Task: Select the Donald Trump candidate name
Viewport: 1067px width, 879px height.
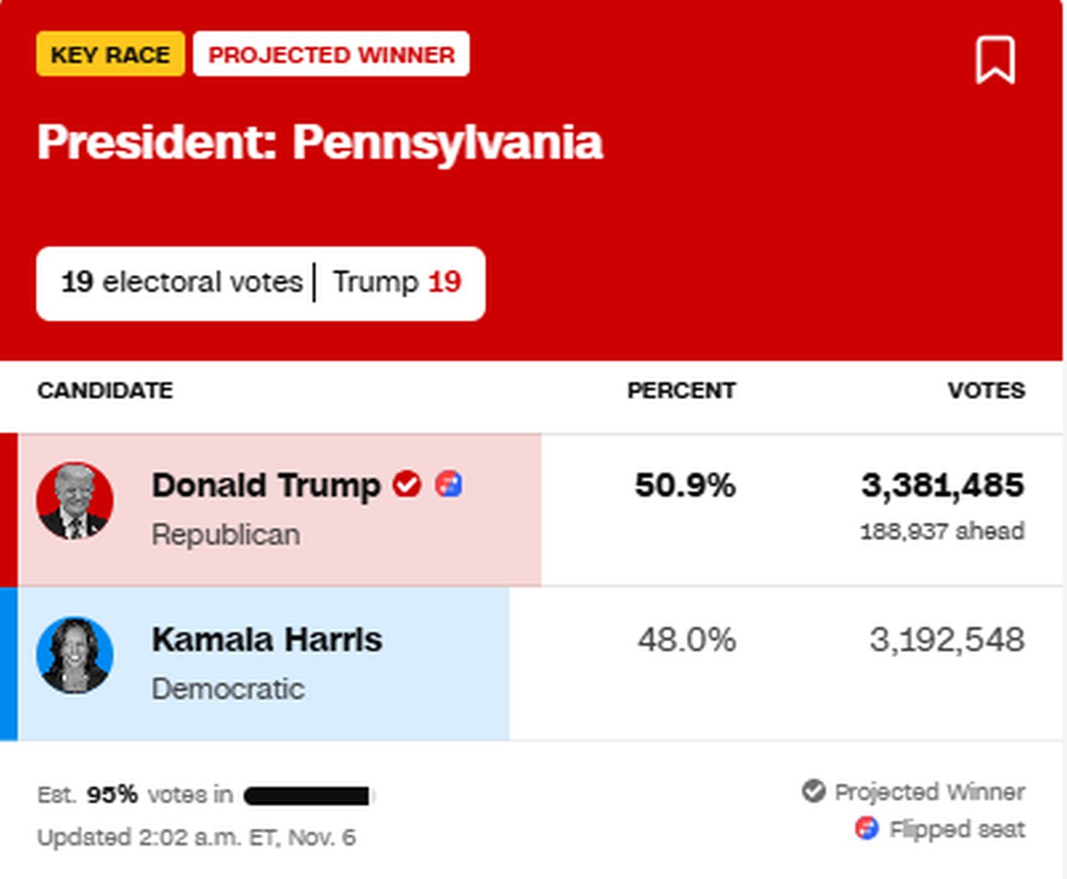Action: (x=266, y=485)
